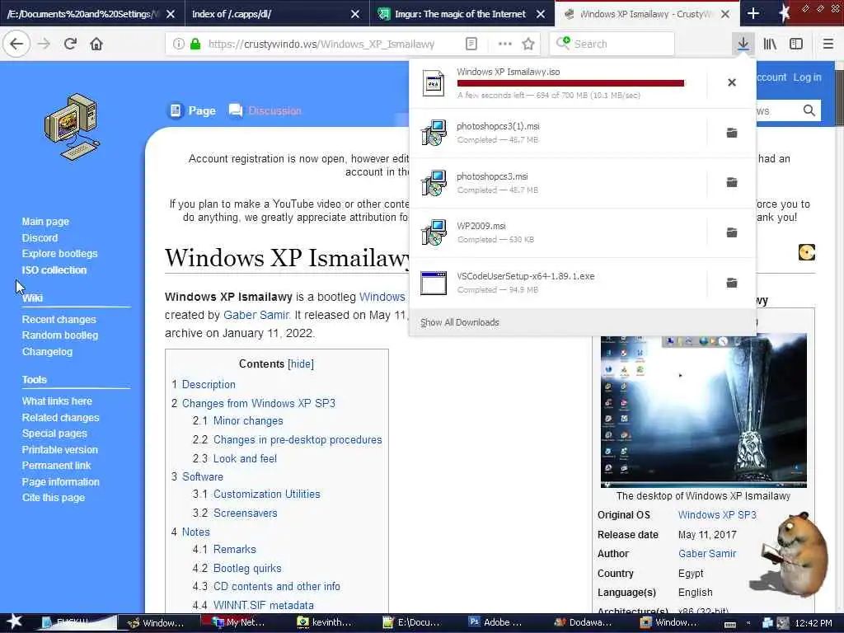
Task: Open a new browser tab
Action: 753,13
